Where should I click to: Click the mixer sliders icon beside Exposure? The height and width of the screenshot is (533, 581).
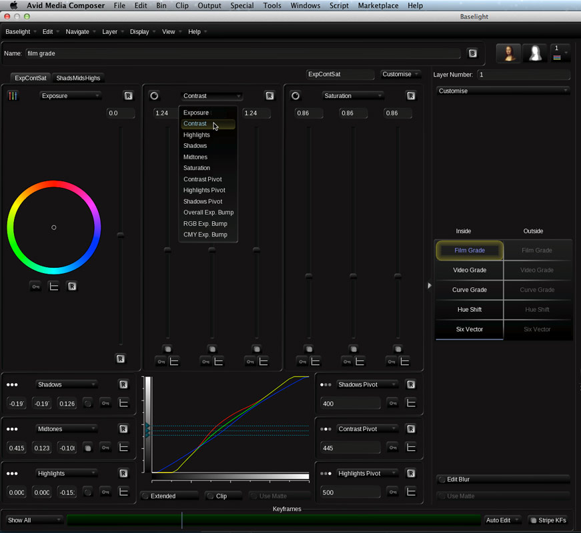tap(13, 96)
